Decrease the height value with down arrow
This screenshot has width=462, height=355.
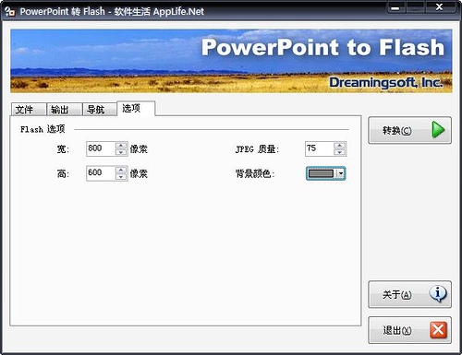121,177
